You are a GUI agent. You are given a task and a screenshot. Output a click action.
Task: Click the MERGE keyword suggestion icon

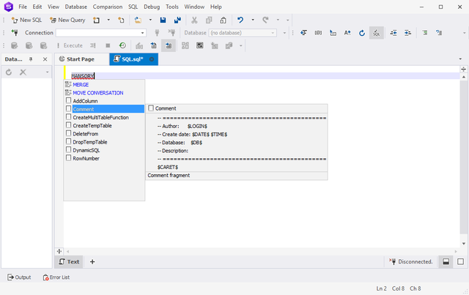click(68, 85)
